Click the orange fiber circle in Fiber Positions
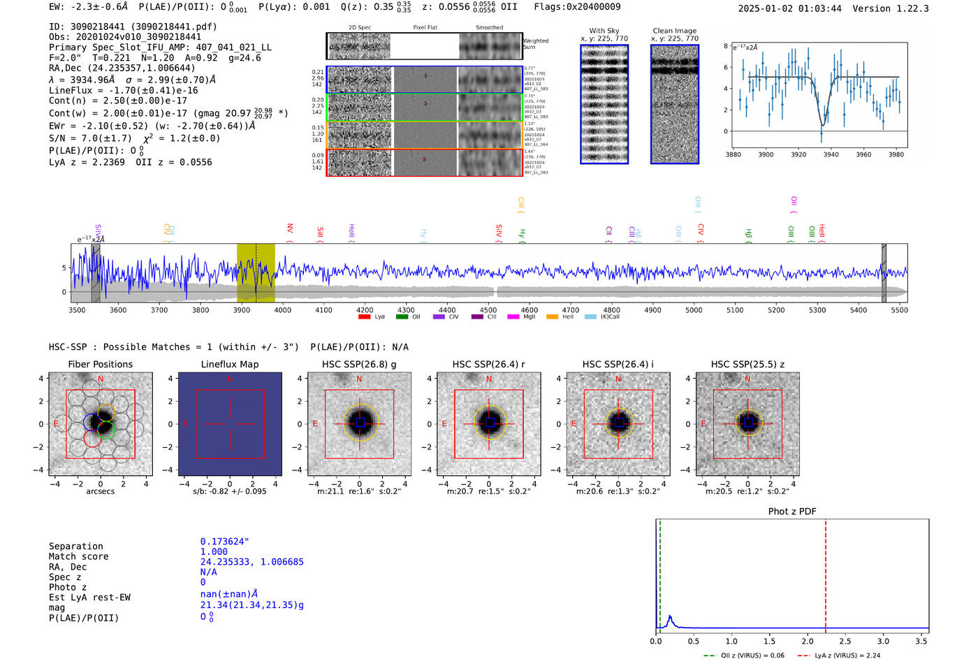This screenshot has height=666, width=978. click(x=105, y=412)
